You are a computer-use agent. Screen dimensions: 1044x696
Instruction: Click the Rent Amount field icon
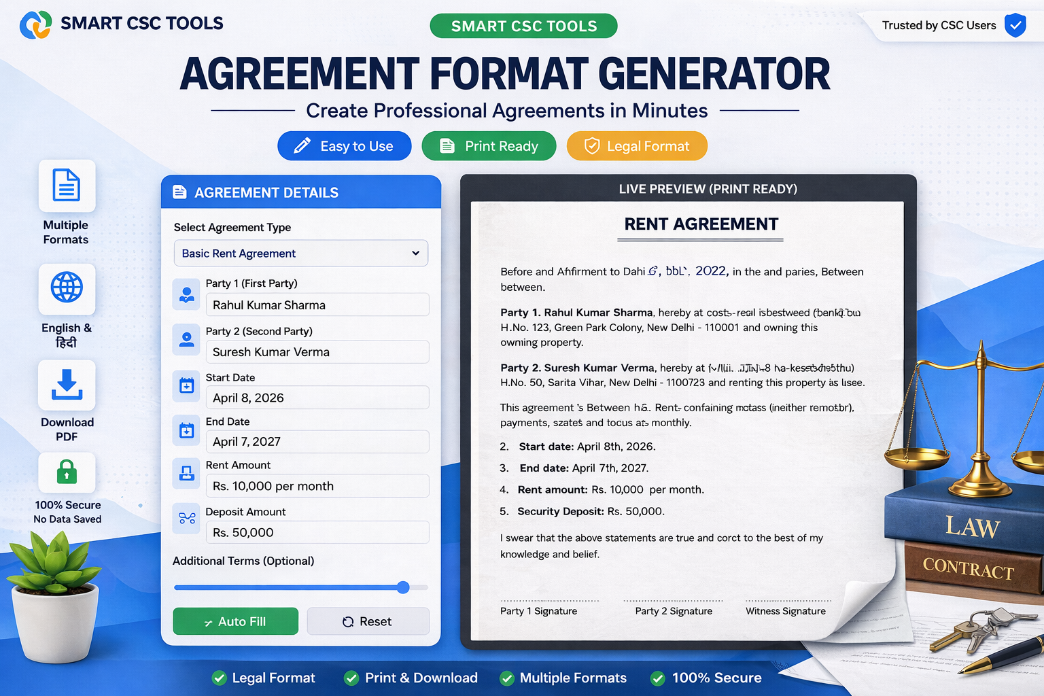pos(186,474)
